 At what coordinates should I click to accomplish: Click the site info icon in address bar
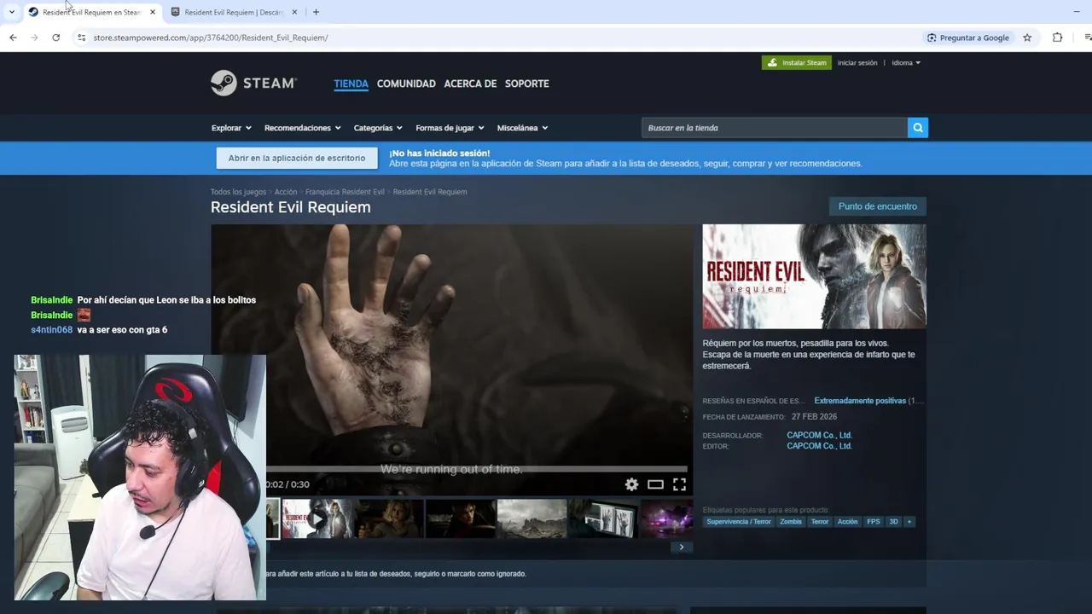(x=81, y=38)
